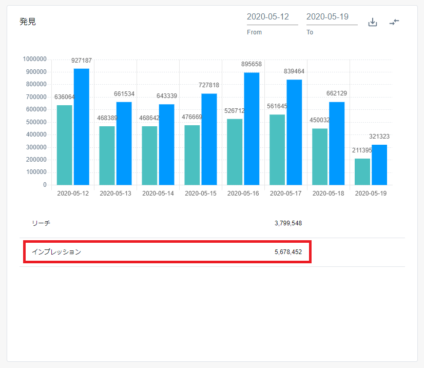Viewport: 424px width, 368px height.
Task: Open the To date field 2020-05-19
Action: click(332, 17)
